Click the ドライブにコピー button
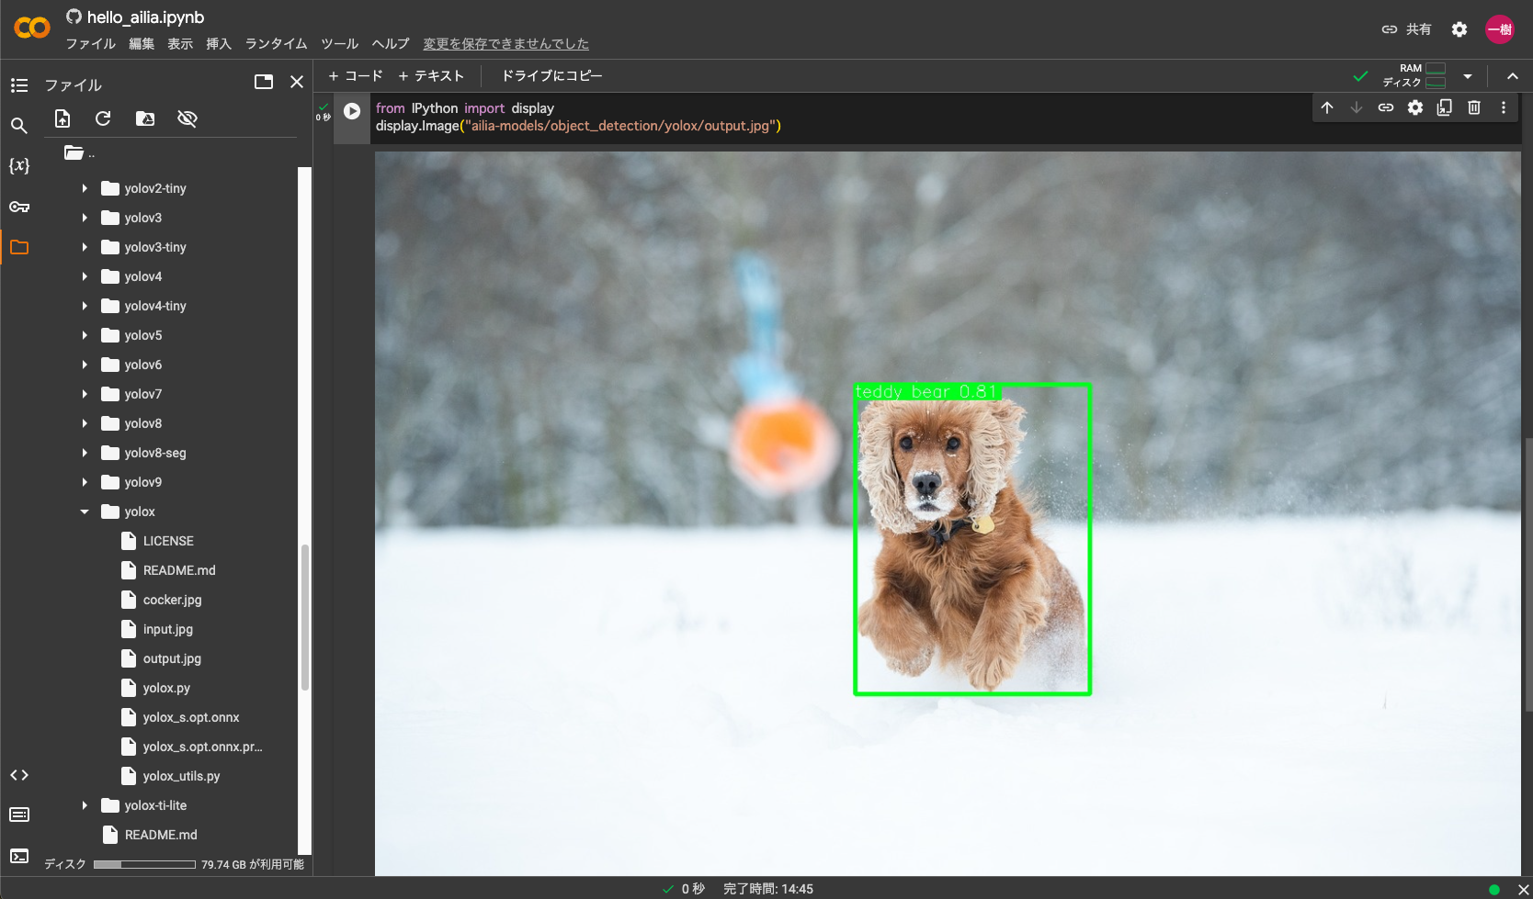 (x=551, y=76)
